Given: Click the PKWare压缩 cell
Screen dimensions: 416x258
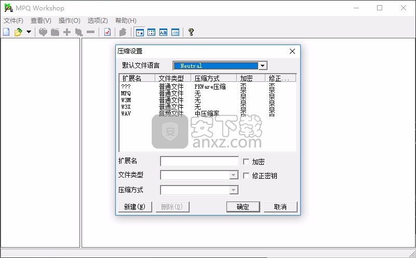Looking at the screenshot, I should 210,87.
